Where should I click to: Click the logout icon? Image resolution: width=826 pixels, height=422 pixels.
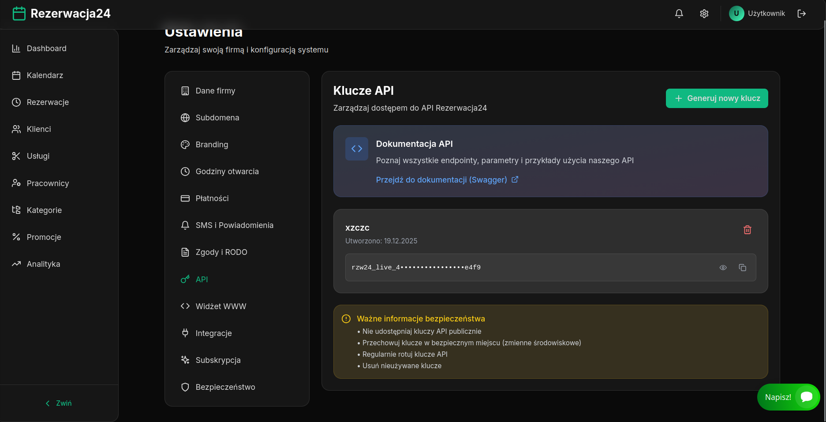802,14
